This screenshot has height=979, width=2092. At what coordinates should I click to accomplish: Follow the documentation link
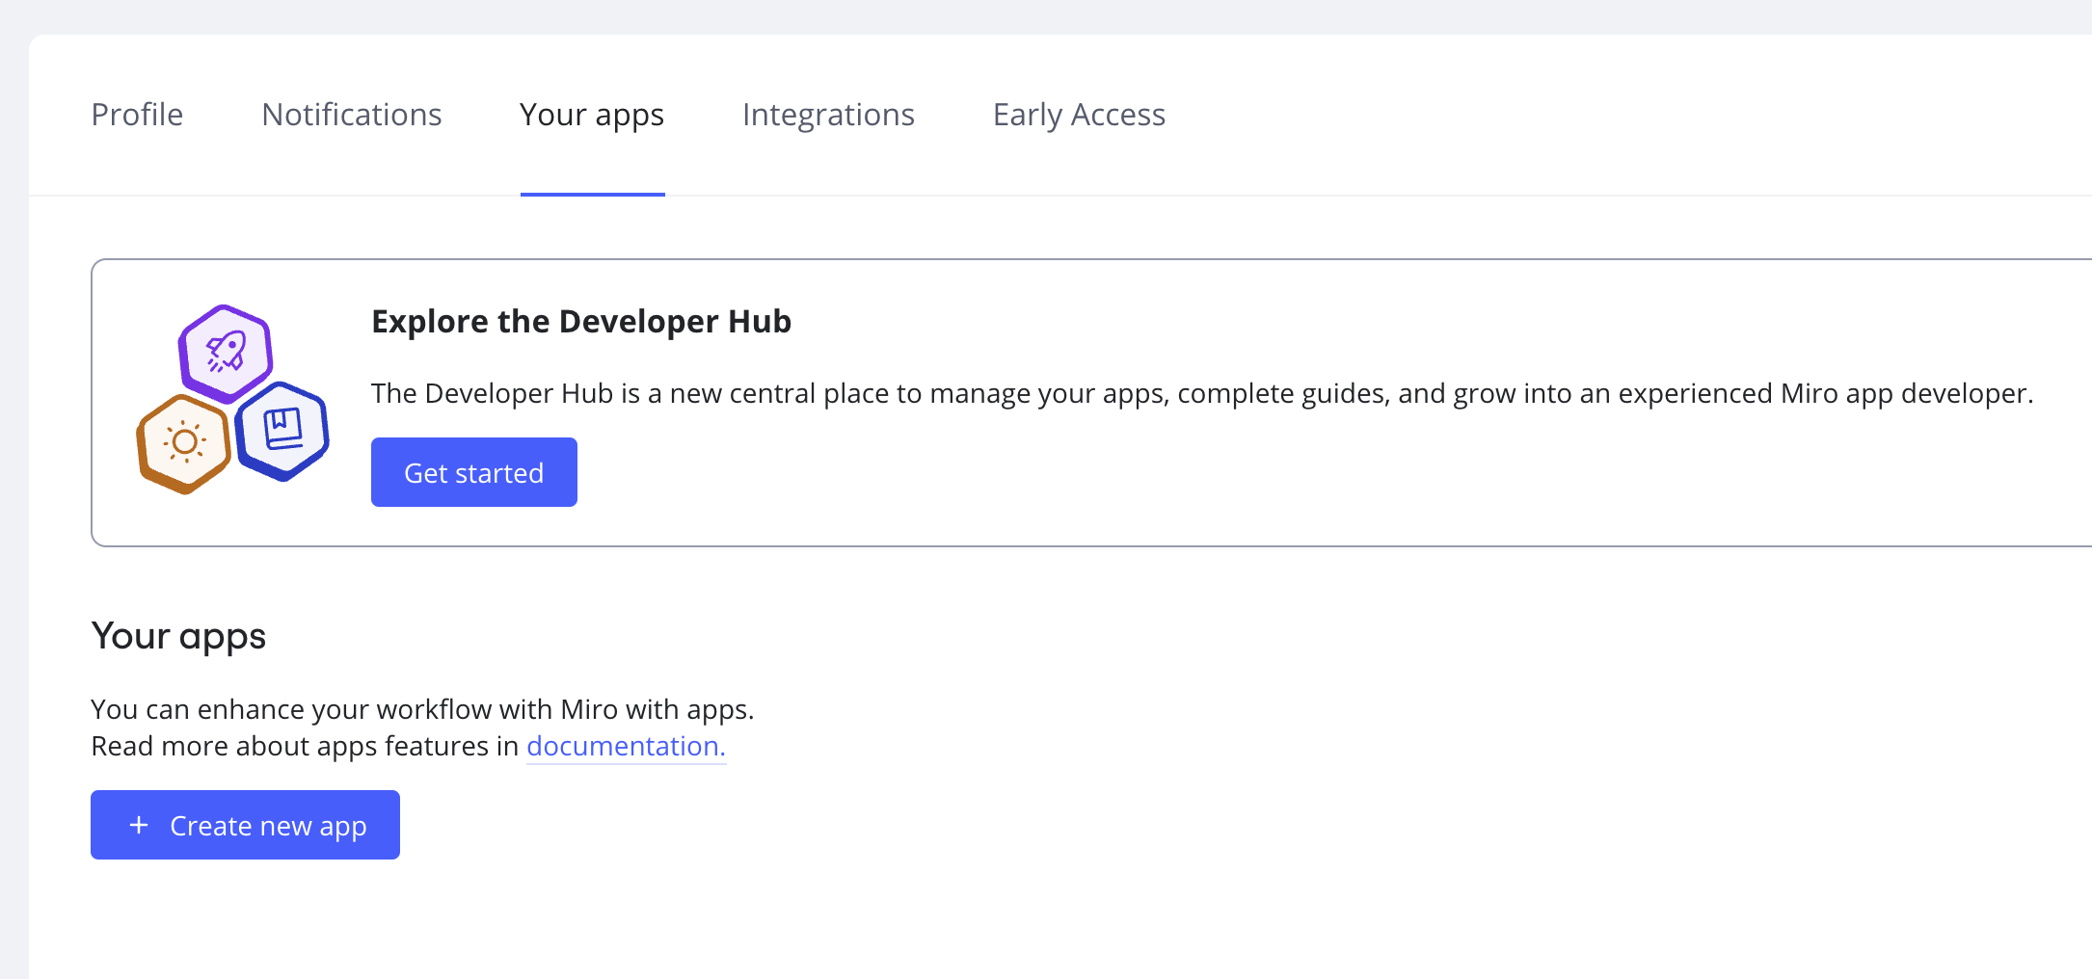coord(626,746)
